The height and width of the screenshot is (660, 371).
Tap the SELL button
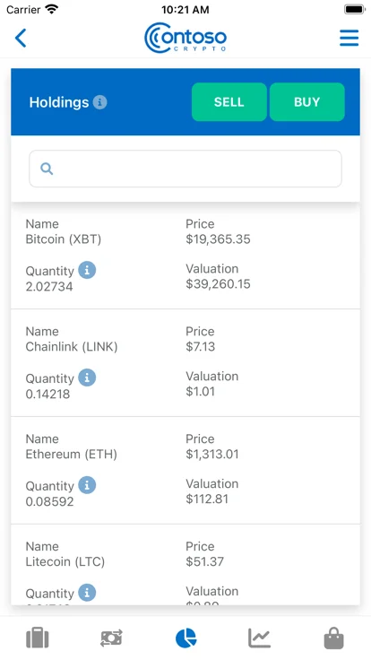click(229, 102)
